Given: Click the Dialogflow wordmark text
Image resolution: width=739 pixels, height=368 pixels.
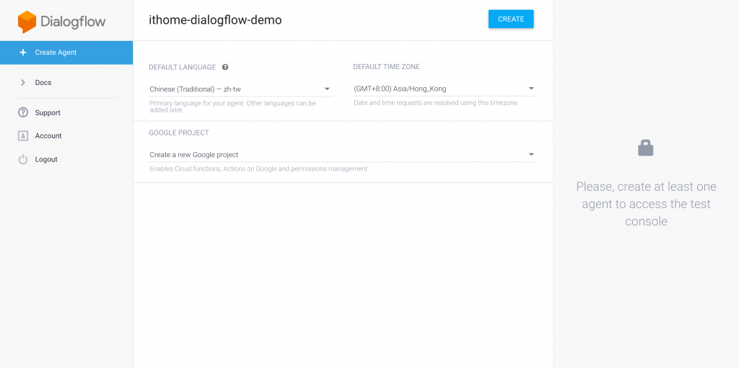Looking at the screenshot, I should [x=73, y=22].
